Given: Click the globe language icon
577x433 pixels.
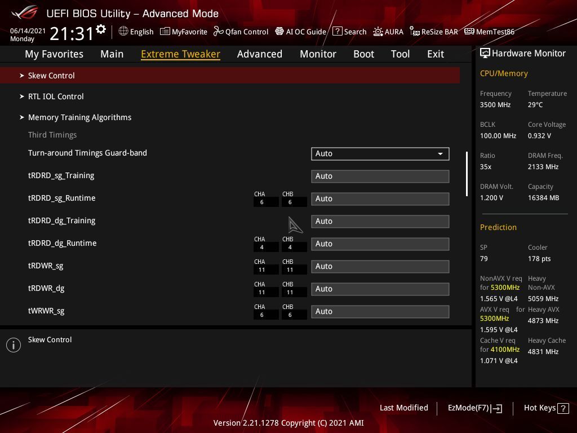Looking at the screenshot, I should [123, 32].
